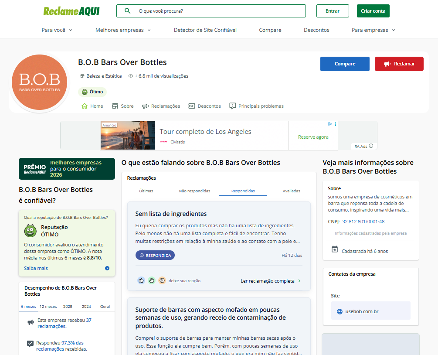
Task: Select the Principais problemas tab
Action: [256, 106]
